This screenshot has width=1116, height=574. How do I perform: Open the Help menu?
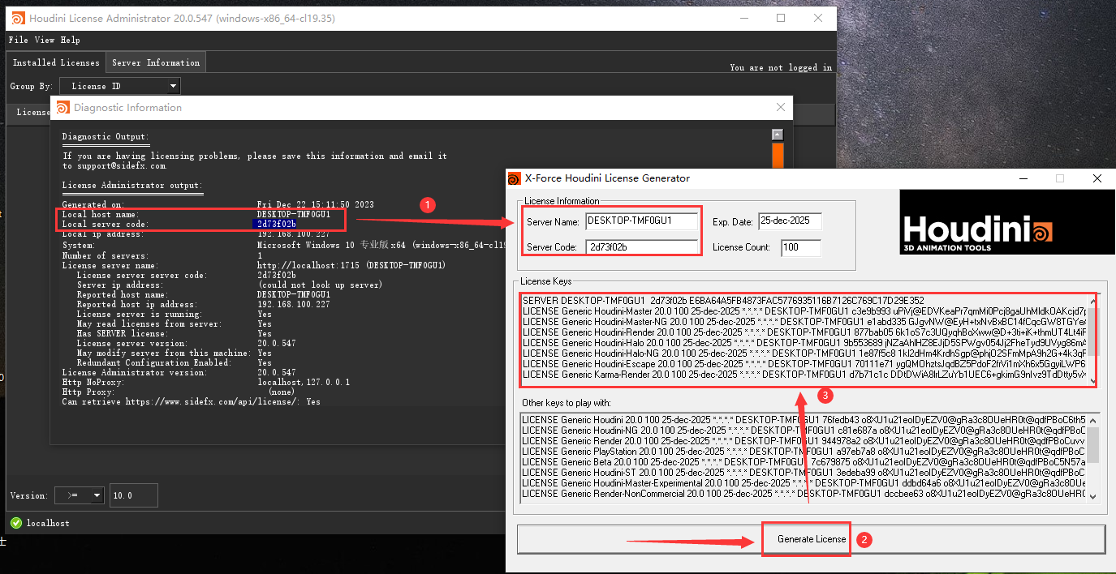pos(71,40)
